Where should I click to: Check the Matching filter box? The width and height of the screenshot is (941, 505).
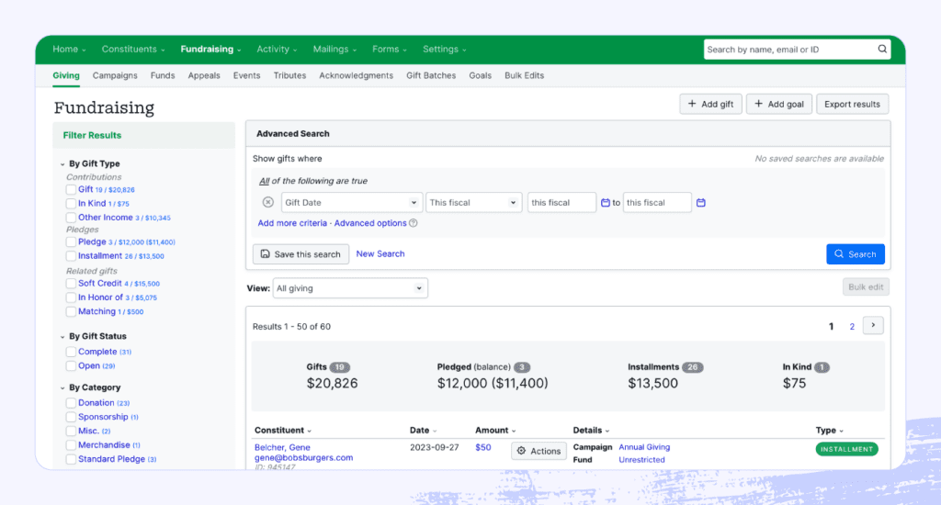[x=71, y=311]
